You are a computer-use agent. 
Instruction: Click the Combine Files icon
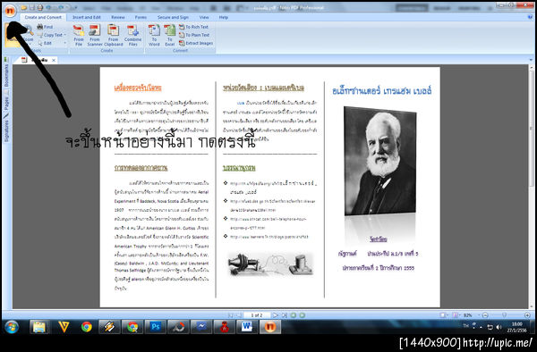pos(132,35)
